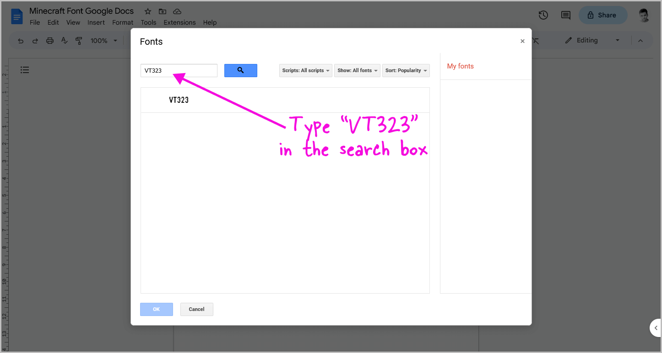The width and height of the screenshot is (662, 353).
Task: Open the Editing mode dropdown
Action: click(593, 40)
